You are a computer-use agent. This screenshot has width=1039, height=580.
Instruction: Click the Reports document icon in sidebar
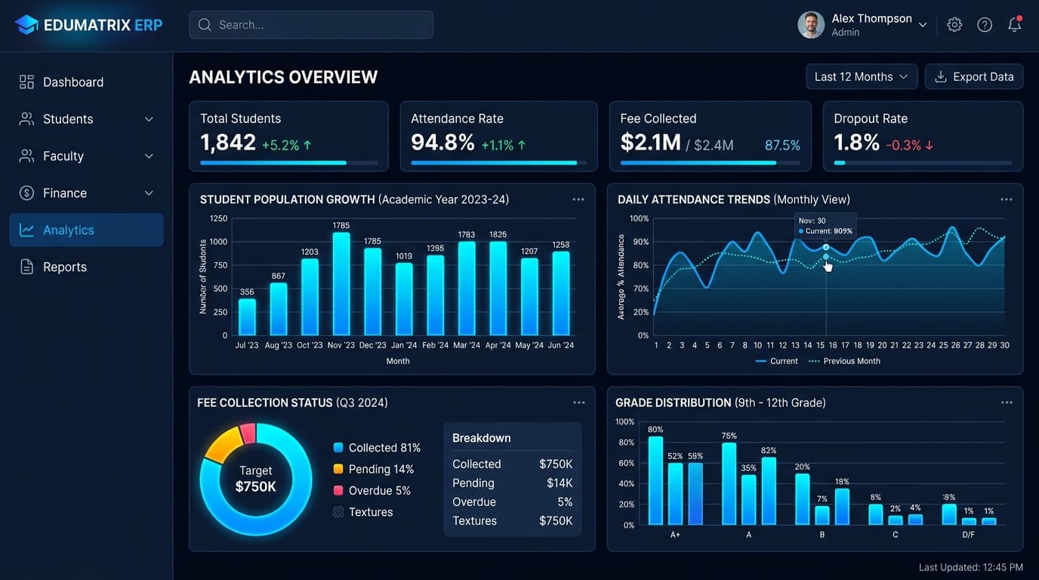[26, 267]
